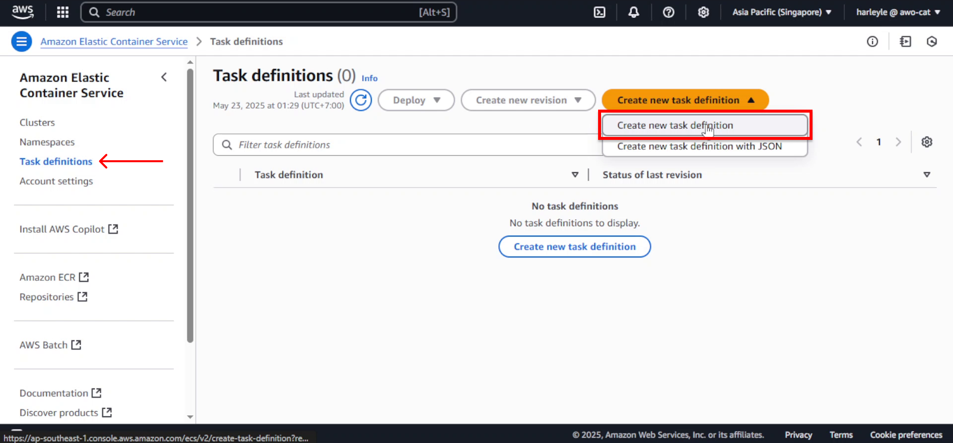953x443 pixels.
Task: Open the Discover products external link
Action: coord(66,413)
